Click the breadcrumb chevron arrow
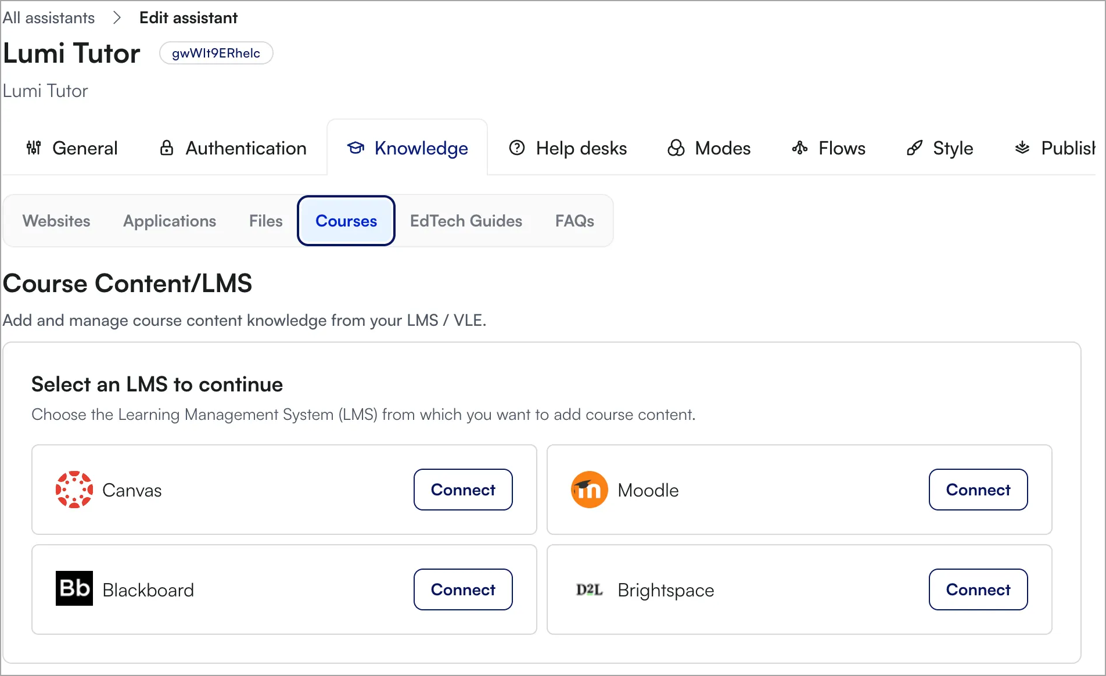 click(117, 18)
